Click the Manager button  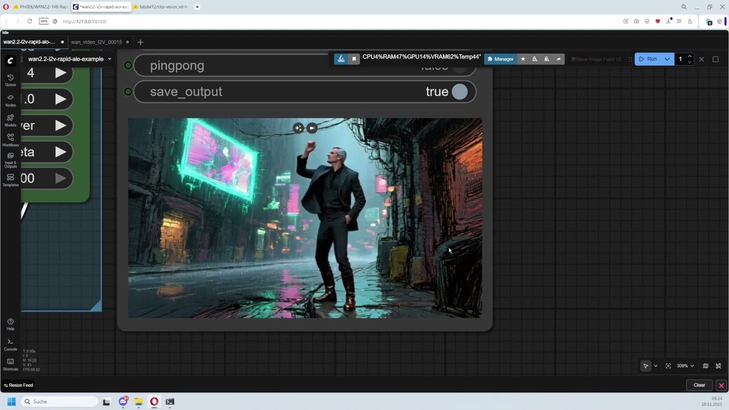tap(501, 59)
